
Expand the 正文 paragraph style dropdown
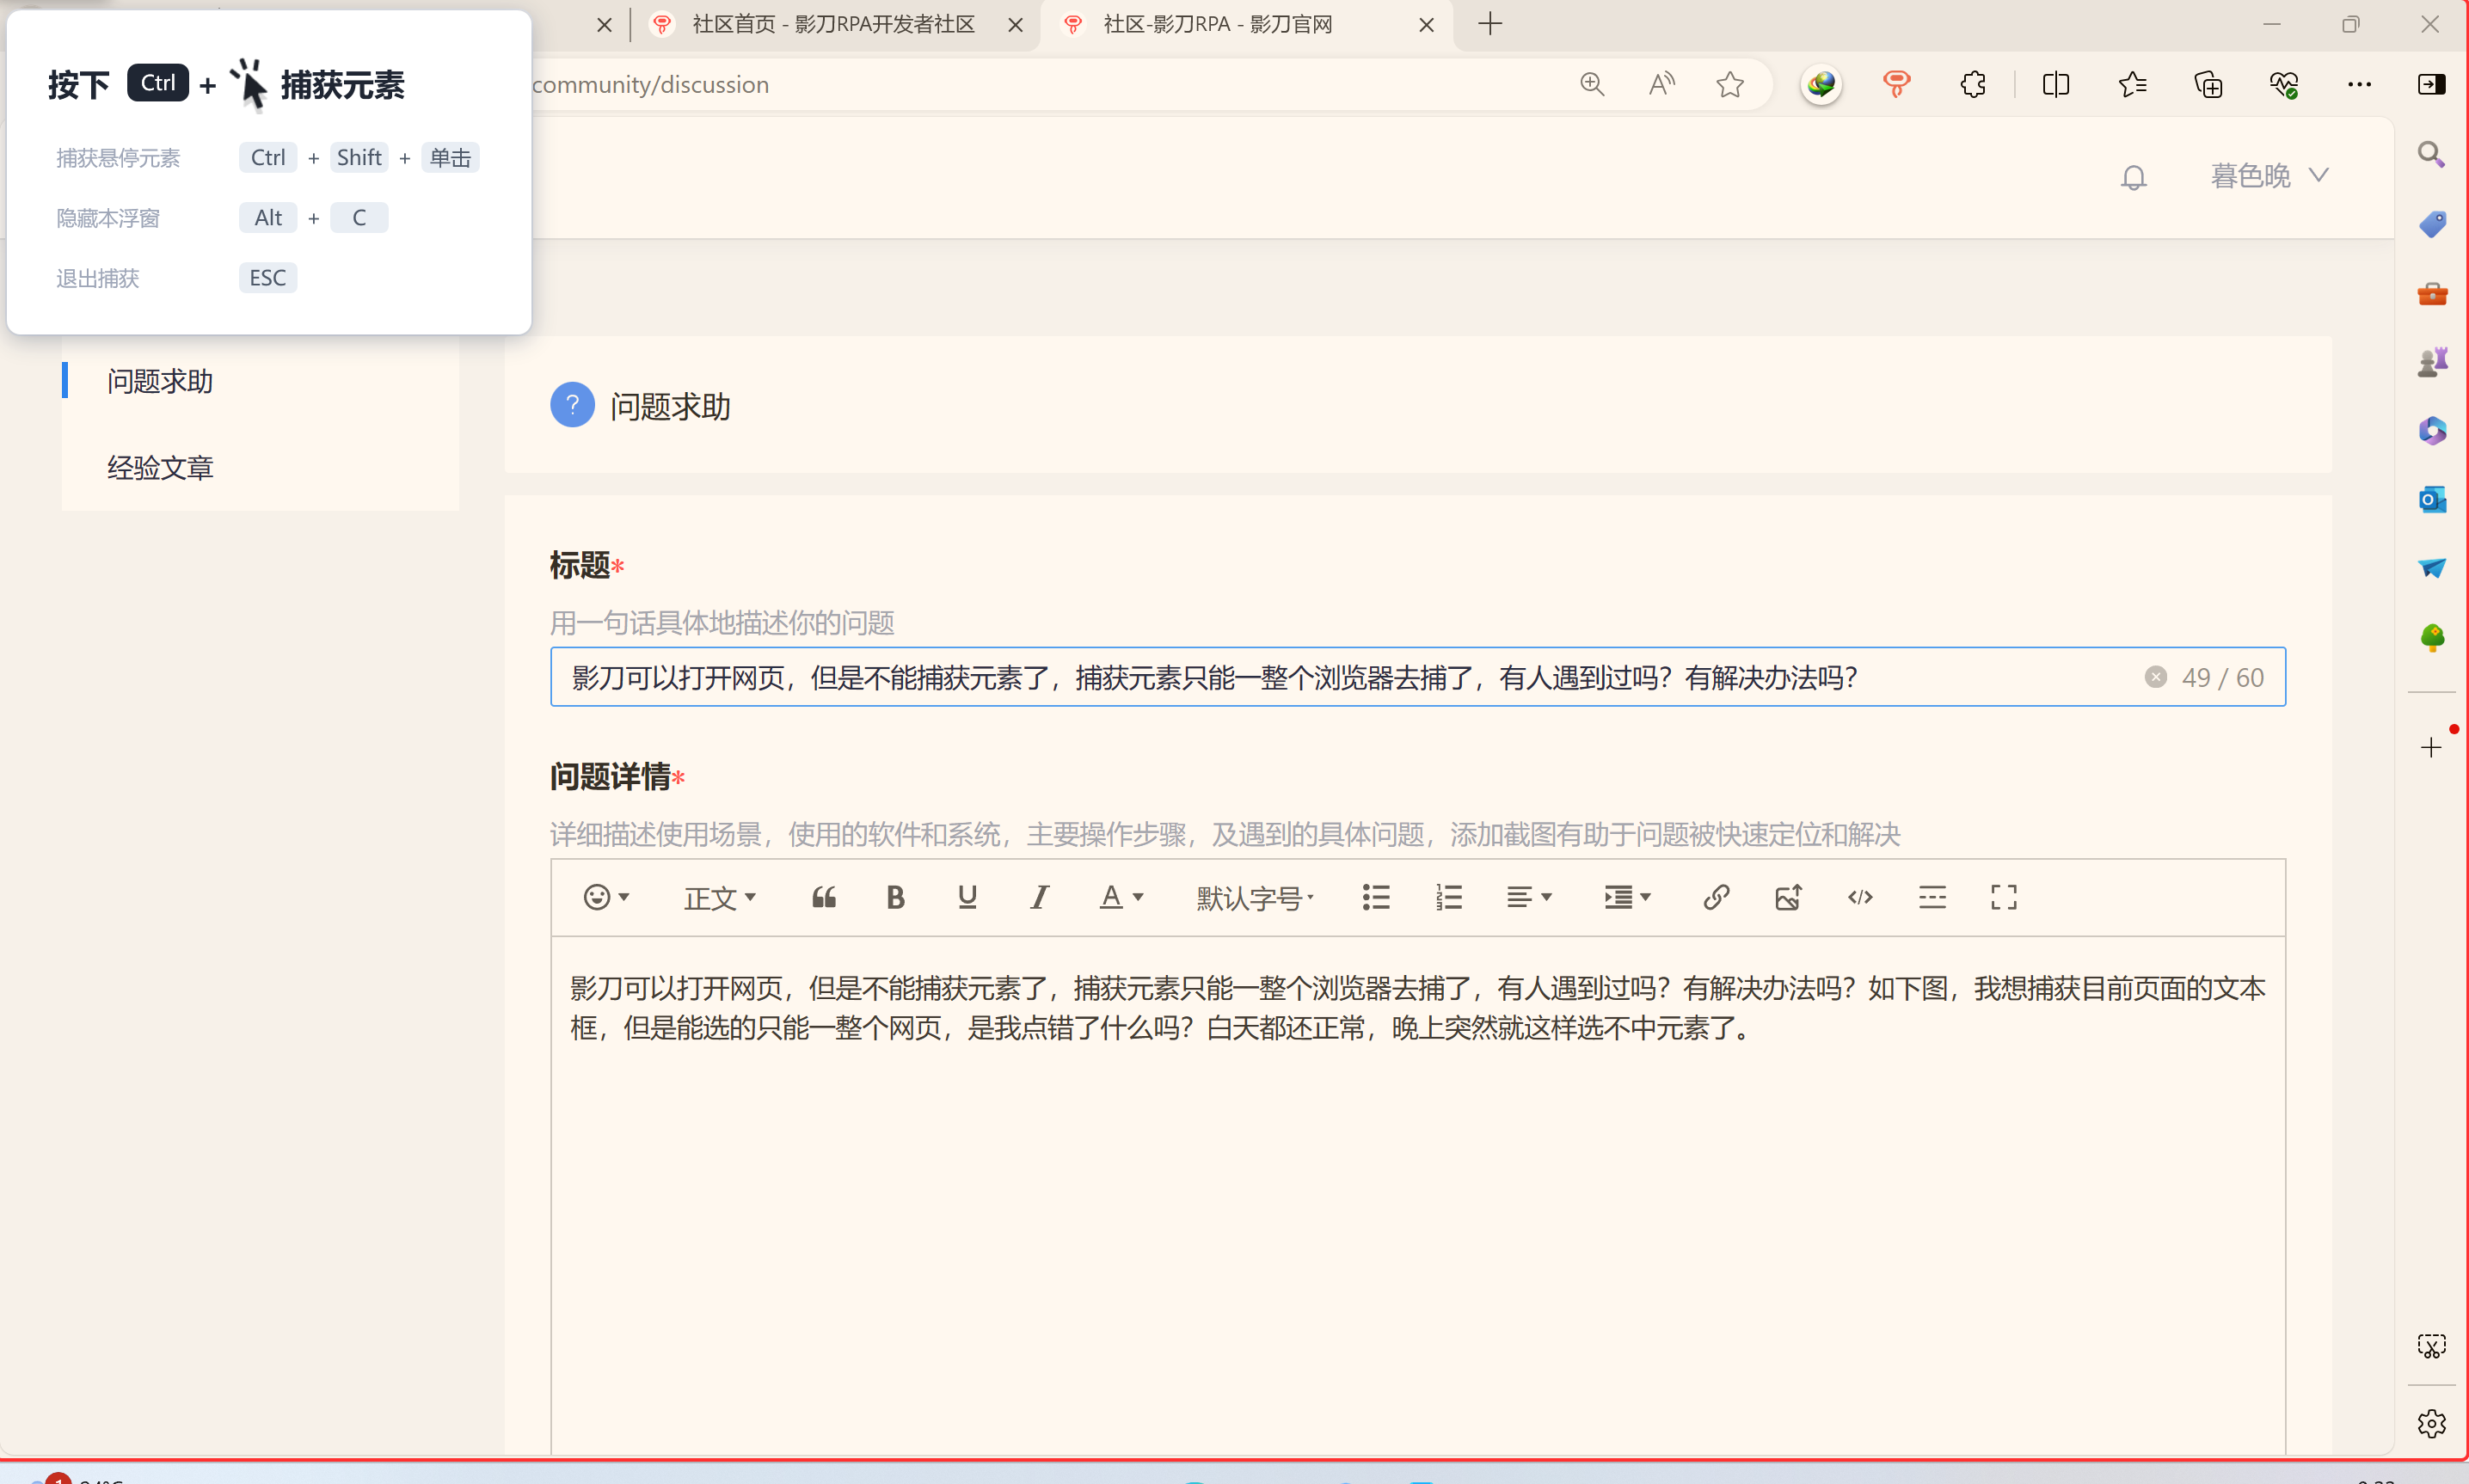(x=719, y=898)
